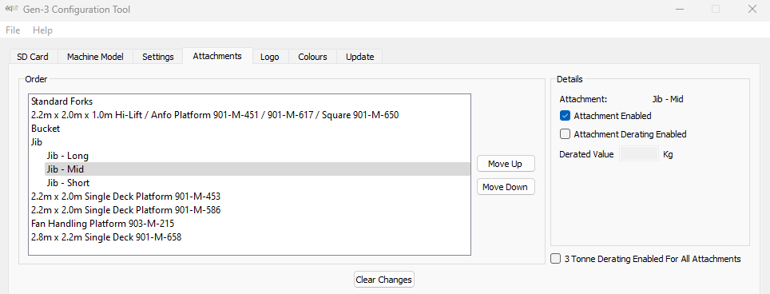The width and height of the screenshot is (770, 294).
Task: Click the Move Down button
Action: tap(506, 187)
